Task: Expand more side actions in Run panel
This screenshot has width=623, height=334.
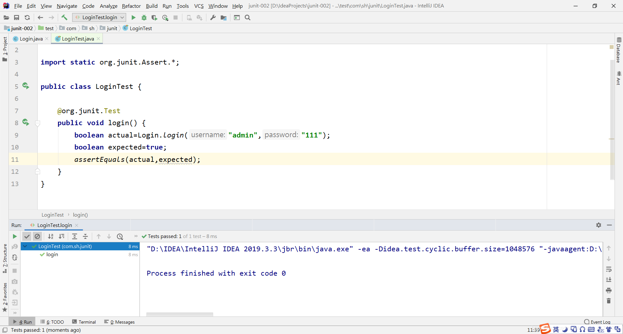Action: click(15, 313)
